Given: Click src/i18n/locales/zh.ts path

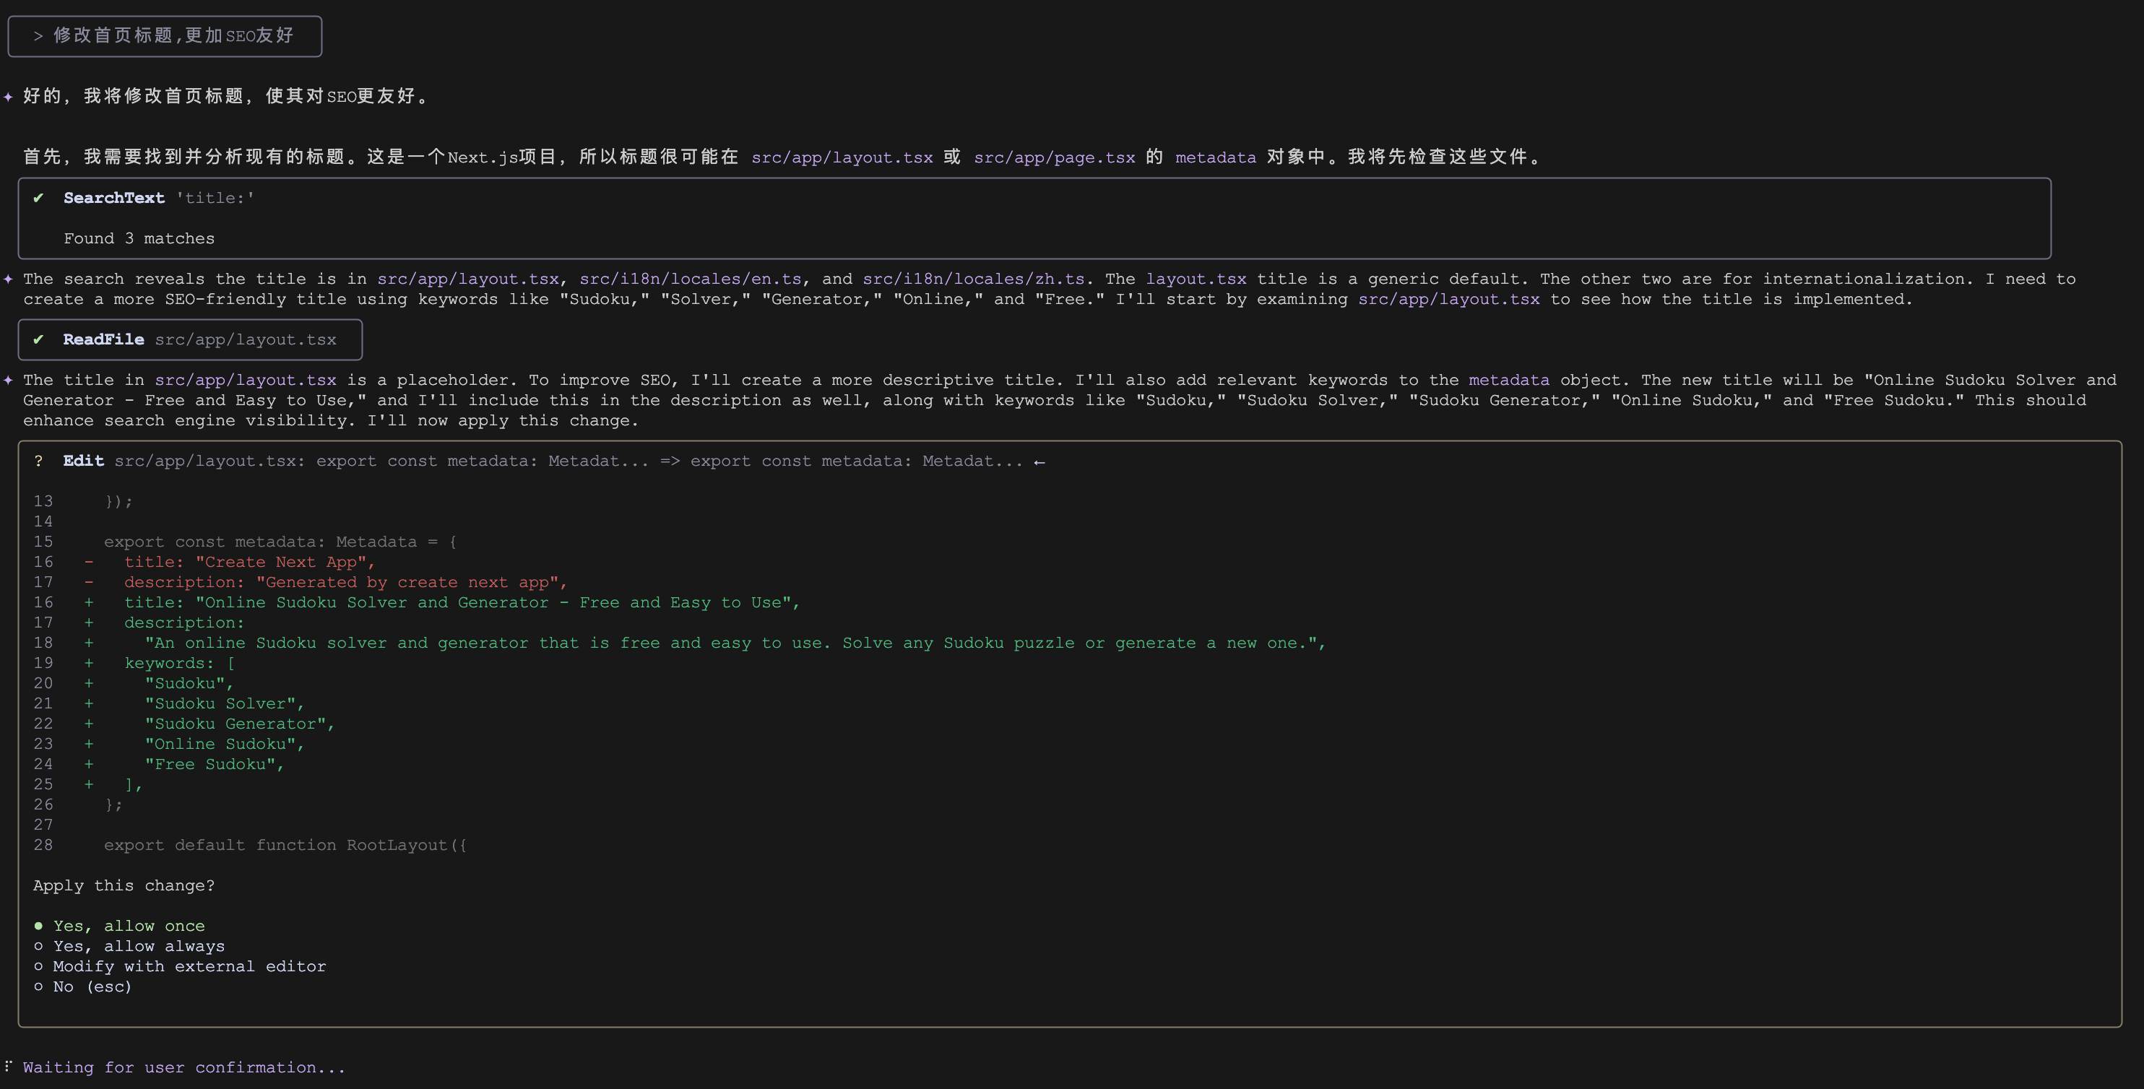Looking at the screenshot, I should [x=974, y=279].
